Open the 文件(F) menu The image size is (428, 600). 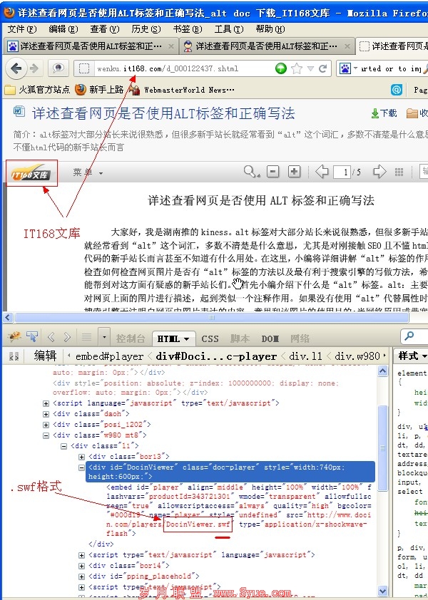click(22, 29)
